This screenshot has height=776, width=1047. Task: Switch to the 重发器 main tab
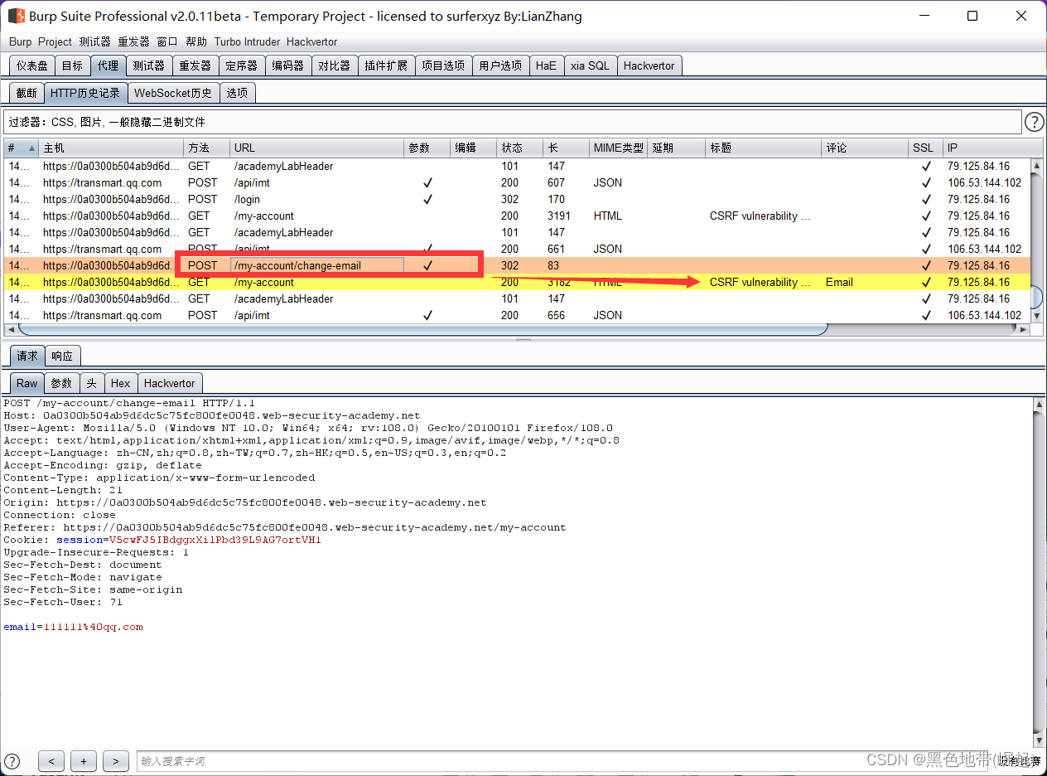[x=195, y=65]
